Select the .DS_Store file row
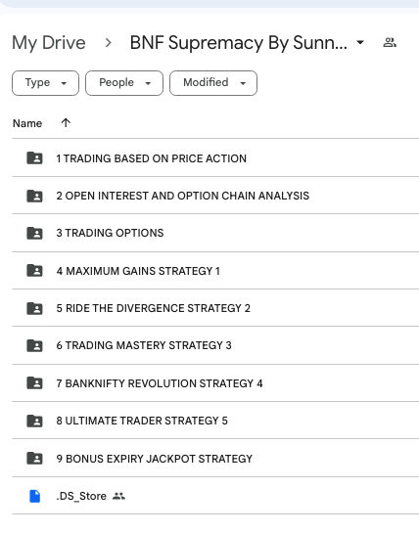Screen dimensions: 419x534 pyautogui.click(x=215, y=496)
